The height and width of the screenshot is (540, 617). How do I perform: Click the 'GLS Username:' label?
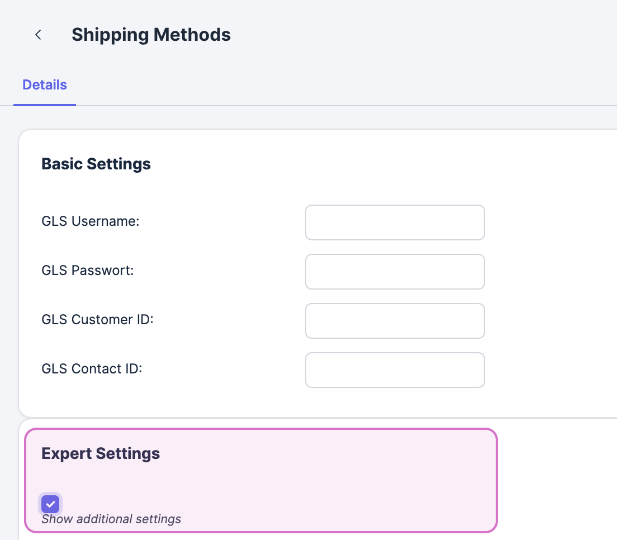click(90, 221)
